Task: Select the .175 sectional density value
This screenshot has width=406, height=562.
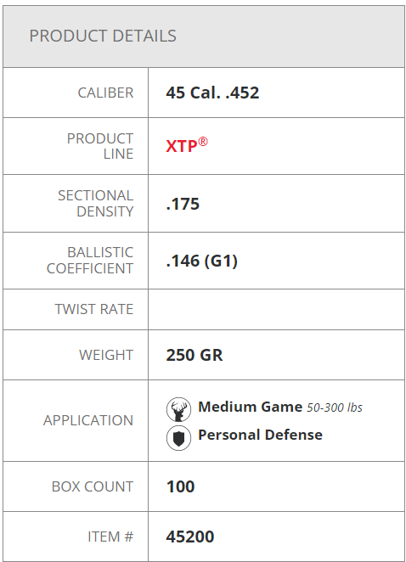Action: (183, 204)
